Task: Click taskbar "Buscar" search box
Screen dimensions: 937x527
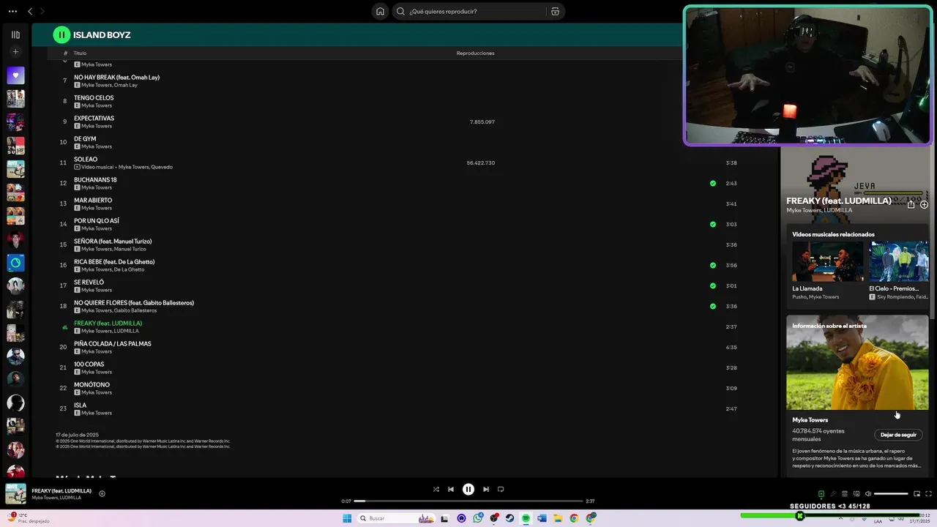Action: [395, 518]
